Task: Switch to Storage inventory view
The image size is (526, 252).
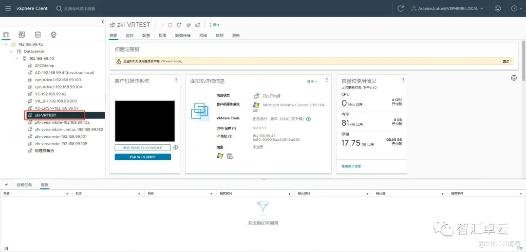Action: tap(38, 35)
